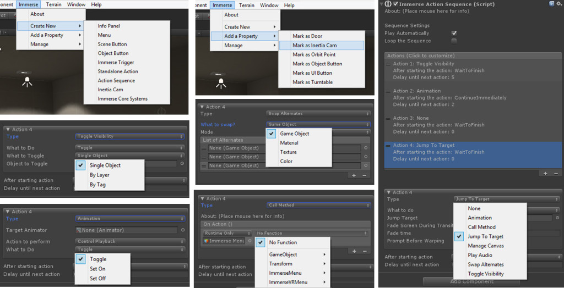Remove an entry from List of Alternates

coord(364,175)
